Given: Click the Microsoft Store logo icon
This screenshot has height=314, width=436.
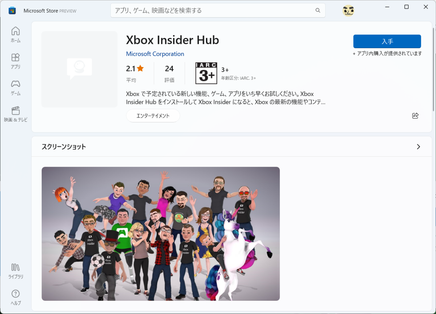Looking at the screenshot, I should [x=12, y=11].
